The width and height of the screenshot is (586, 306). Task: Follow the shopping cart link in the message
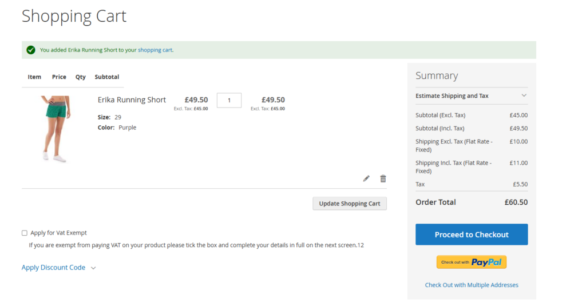155,50
